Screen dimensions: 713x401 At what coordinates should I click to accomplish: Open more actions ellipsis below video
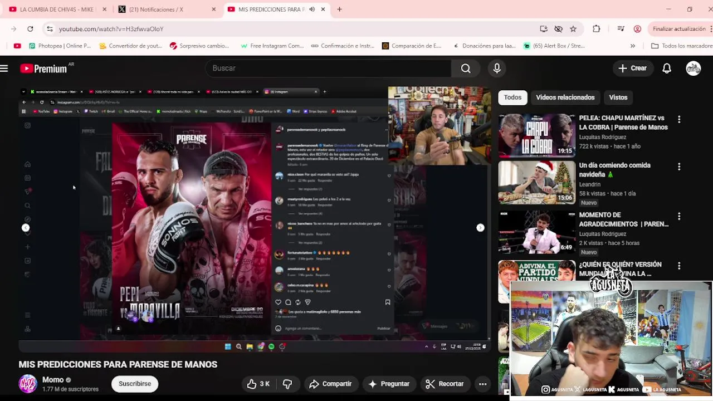pos(483,384)
